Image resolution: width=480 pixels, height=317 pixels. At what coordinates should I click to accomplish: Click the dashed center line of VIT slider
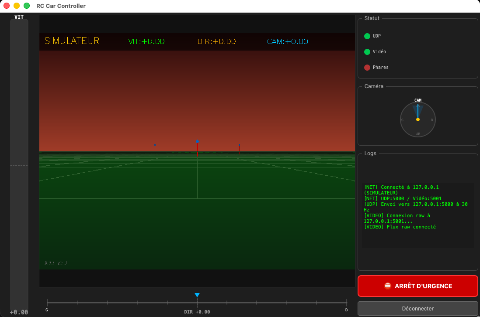(x=19, y=165)
